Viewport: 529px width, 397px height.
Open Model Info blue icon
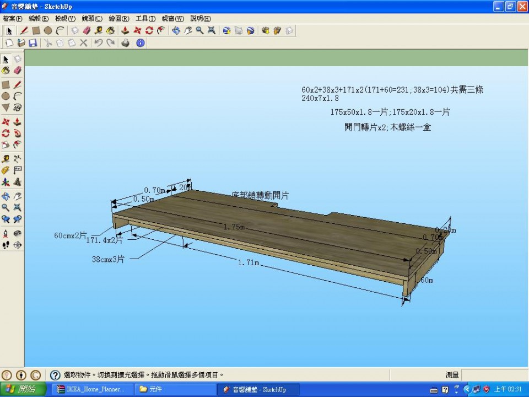(x=141, y=42)
